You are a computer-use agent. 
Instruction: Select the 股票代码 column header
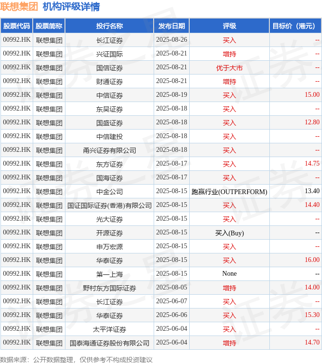pyautogui.click(x=17, y=26)
